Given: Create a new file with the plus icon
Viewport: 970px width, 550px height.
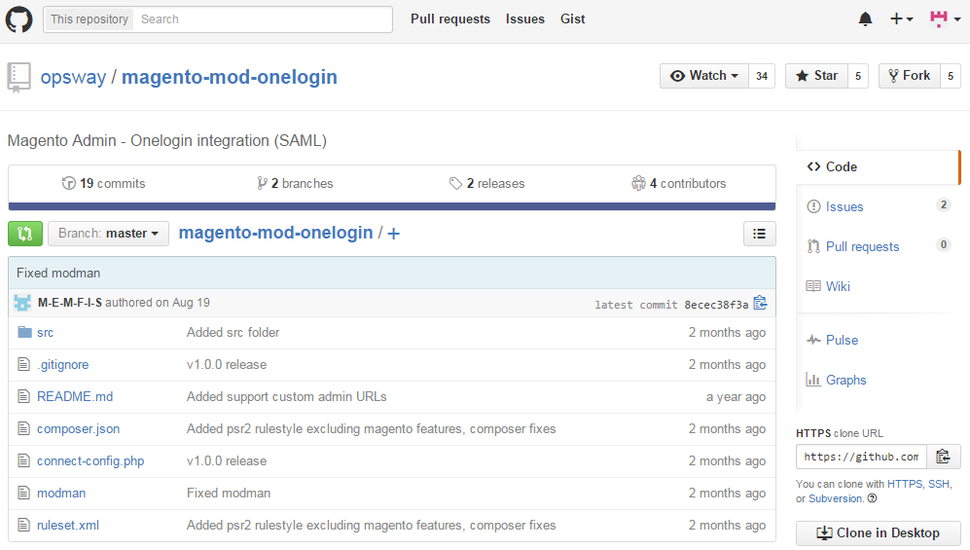Looking at the screenshot, I should (x=393, y=234).
